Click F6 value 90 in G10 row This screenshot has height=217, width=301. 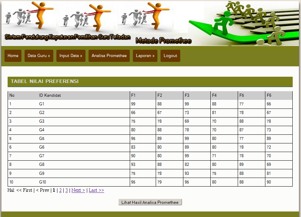[x=279, y=182]
